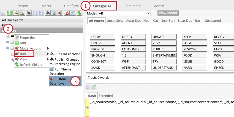Viewport: 234px width, 117px height.
Task: Expand the first child node under AB
Action: (x=7, y=42)
